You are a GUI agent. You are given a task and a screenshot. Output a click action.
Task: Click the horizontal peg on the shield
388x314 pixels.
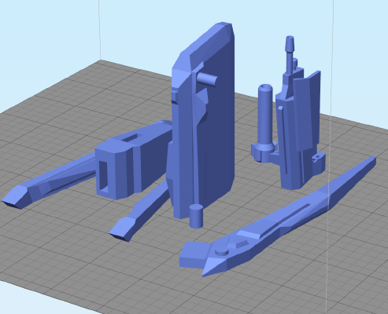point(207,78)
